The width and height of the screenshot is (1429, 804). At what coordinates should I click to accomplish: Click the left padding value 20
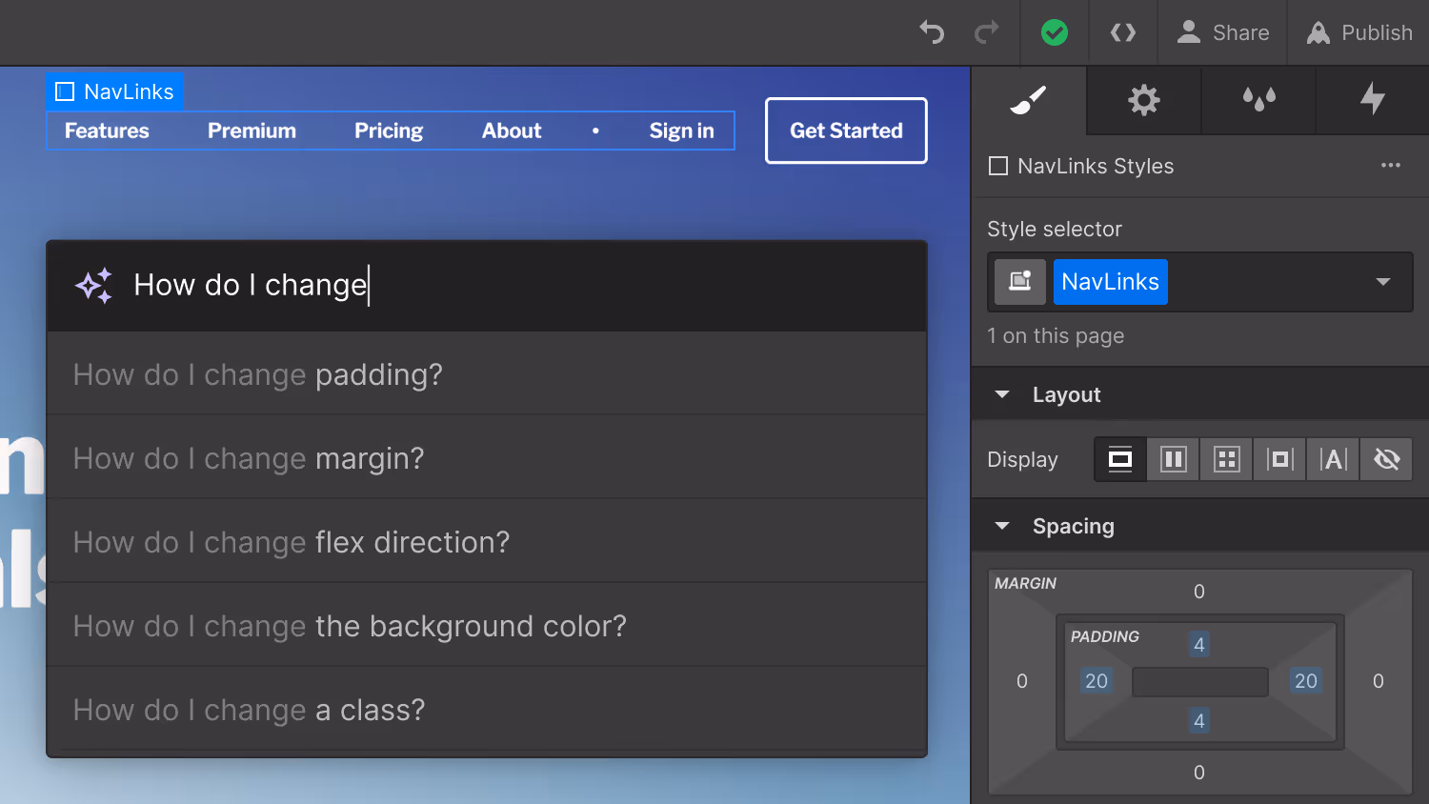[x=1097, y=681]
